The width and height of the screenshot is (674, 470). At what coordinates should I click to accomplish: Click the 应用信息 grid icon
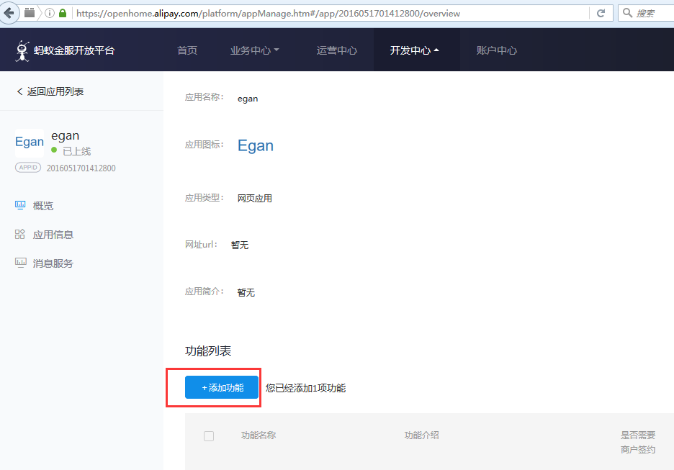(x=19, y=234)
